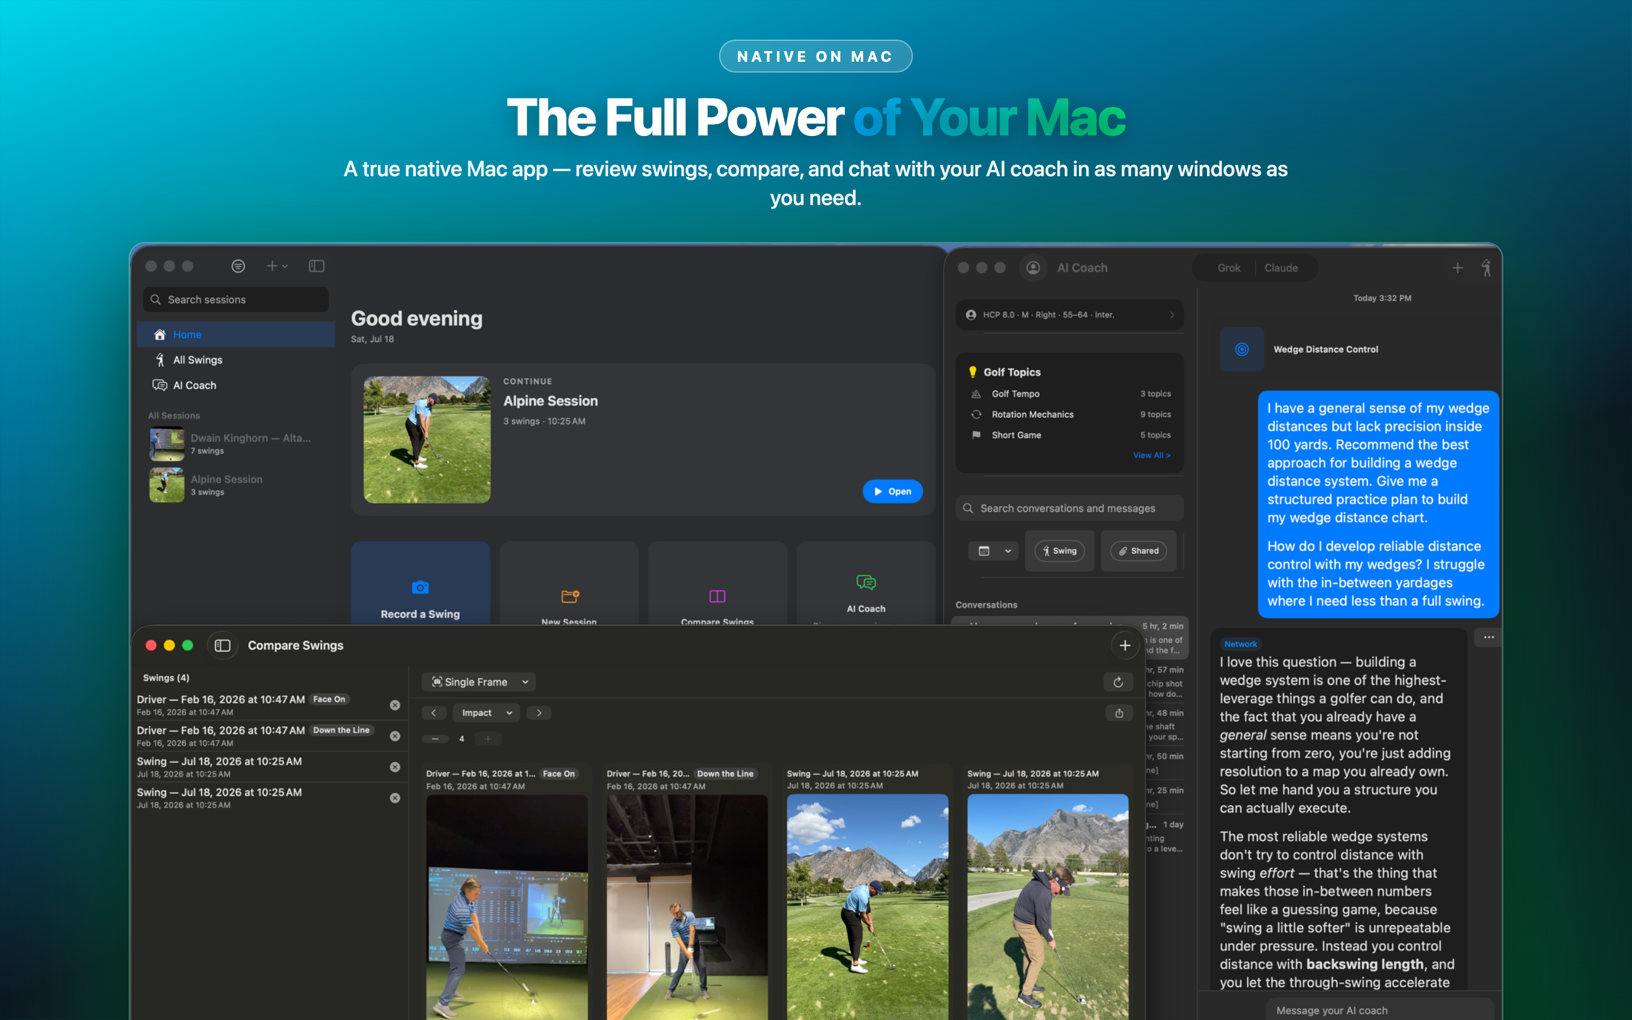Open the Rotation Mechanics topic

tap(1069, 414)
